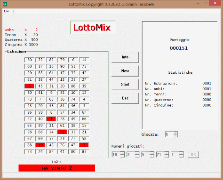Click the Ambo X 2 payout line
This screenshot has height=180, width=223.
point(21,30)
